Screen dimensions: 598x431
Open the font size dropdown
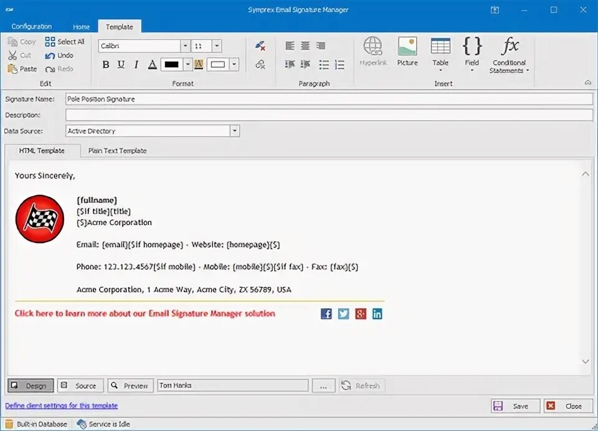click(x=216, y=45)
